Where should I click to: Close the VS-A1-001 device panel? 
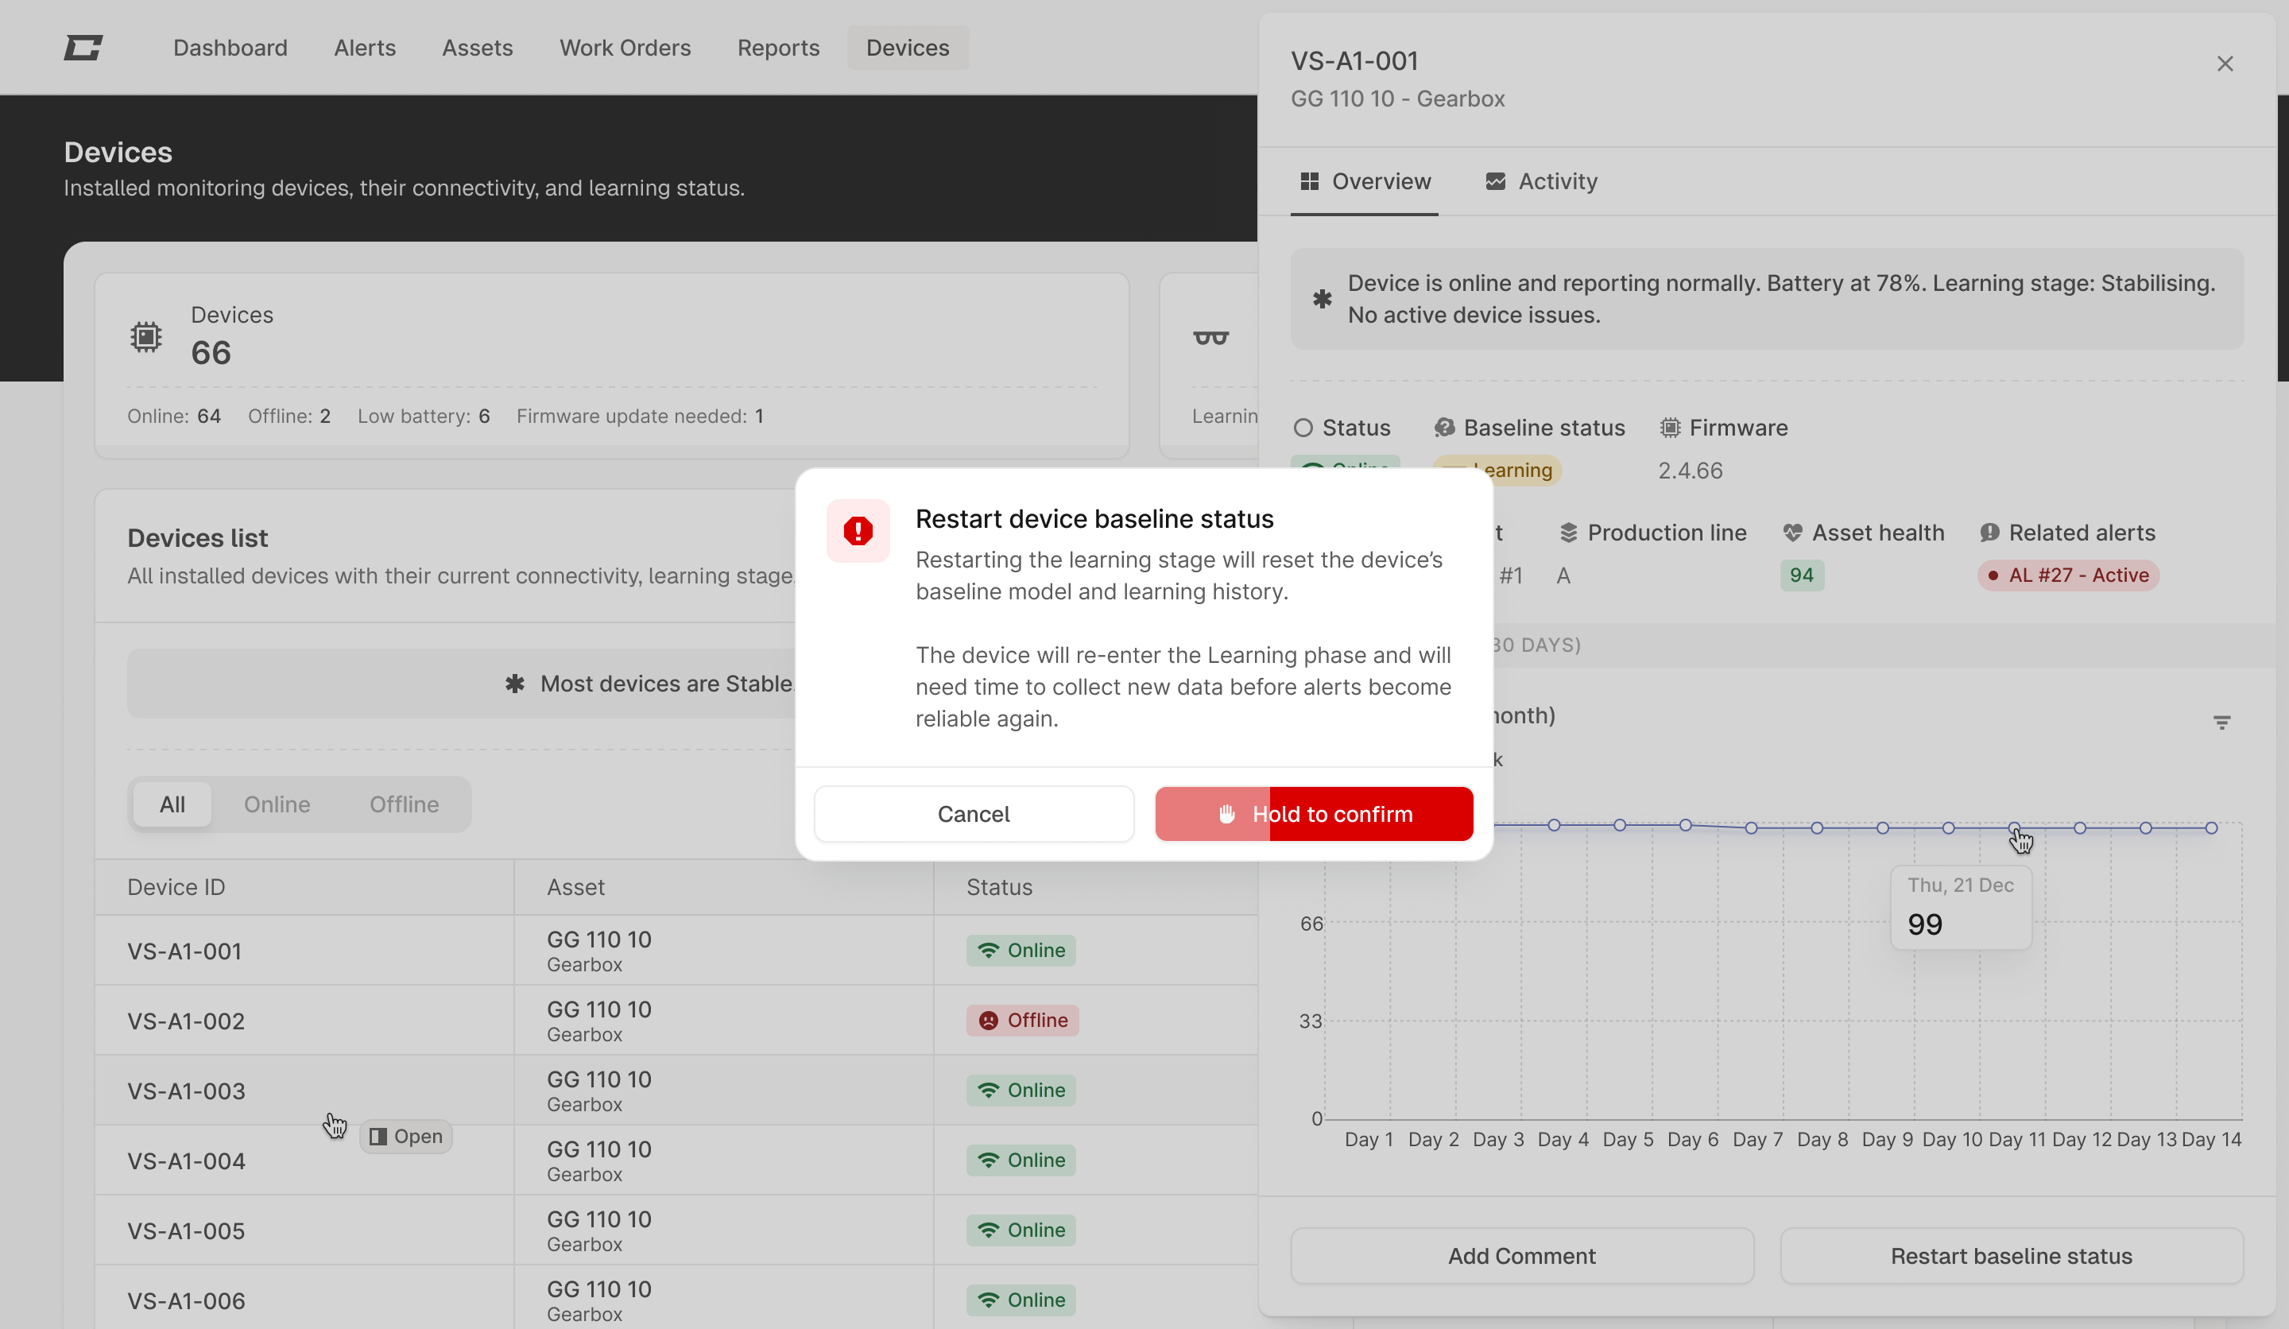(2225, 64)
